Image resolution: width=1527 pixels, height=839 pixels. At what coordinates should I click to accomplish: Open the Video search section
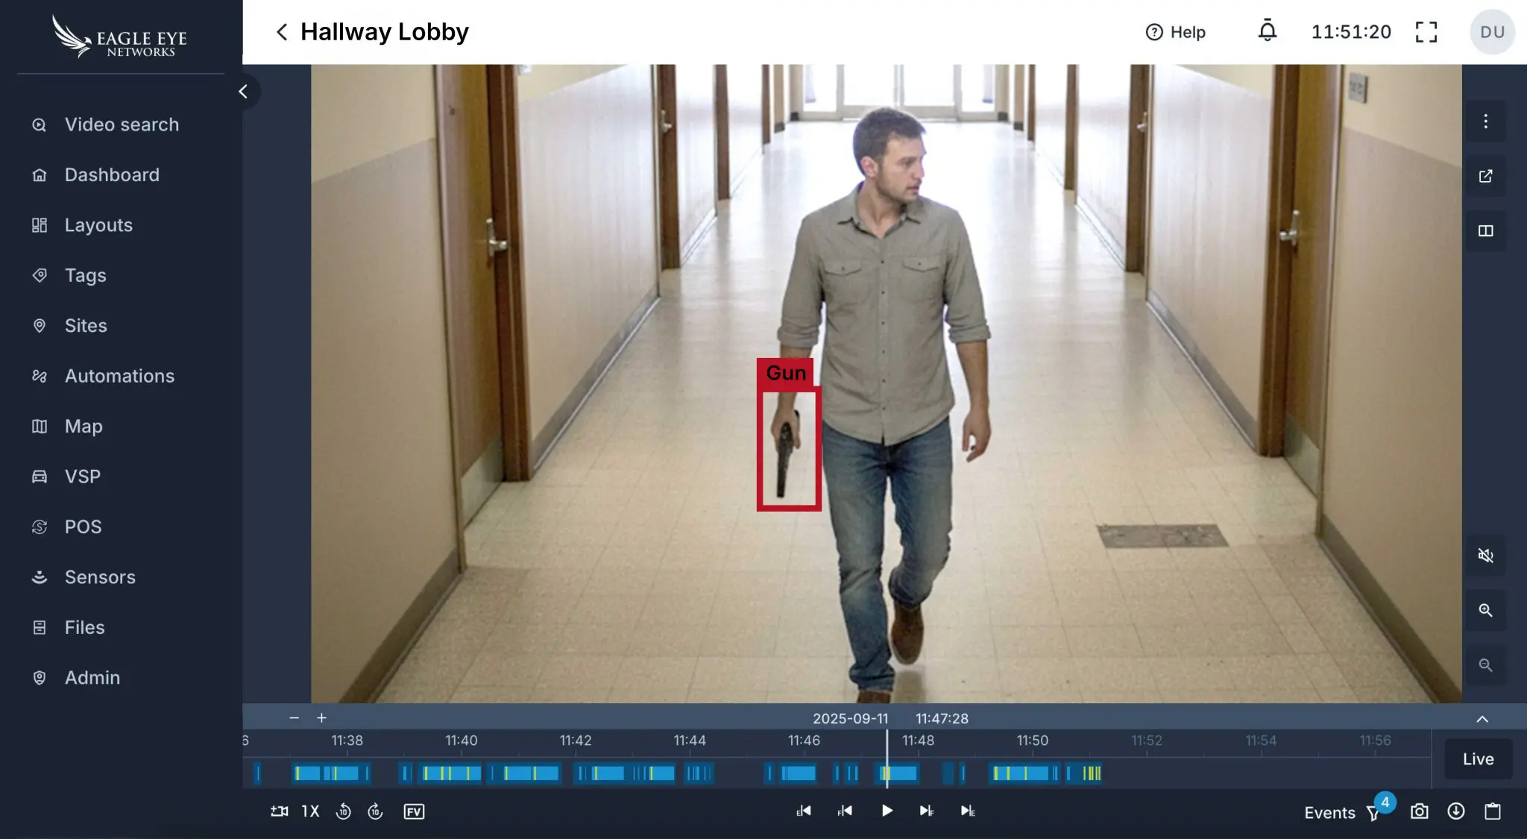point(121,125)
